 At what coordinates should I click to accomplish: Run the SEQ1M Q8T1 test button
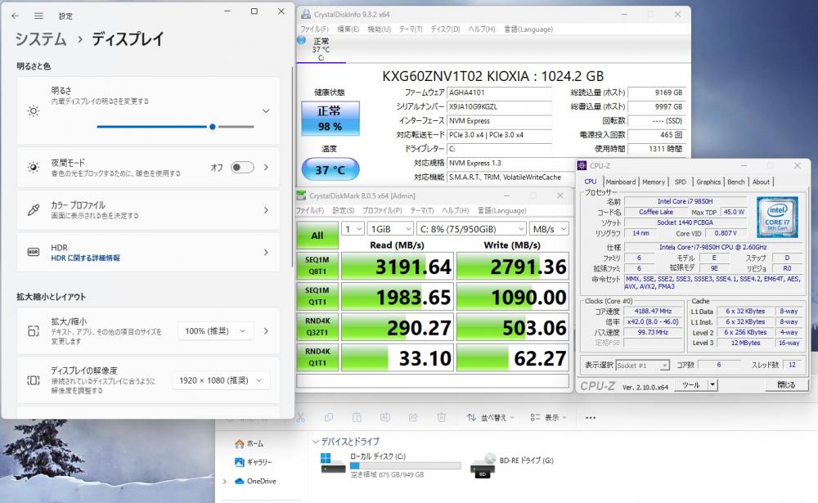(x=317, y=266)
